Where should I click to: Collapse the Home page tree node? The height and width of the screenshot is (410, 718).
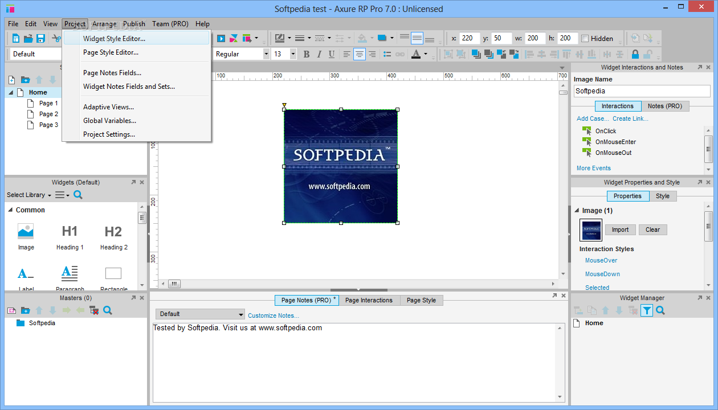tap(11, 92)
